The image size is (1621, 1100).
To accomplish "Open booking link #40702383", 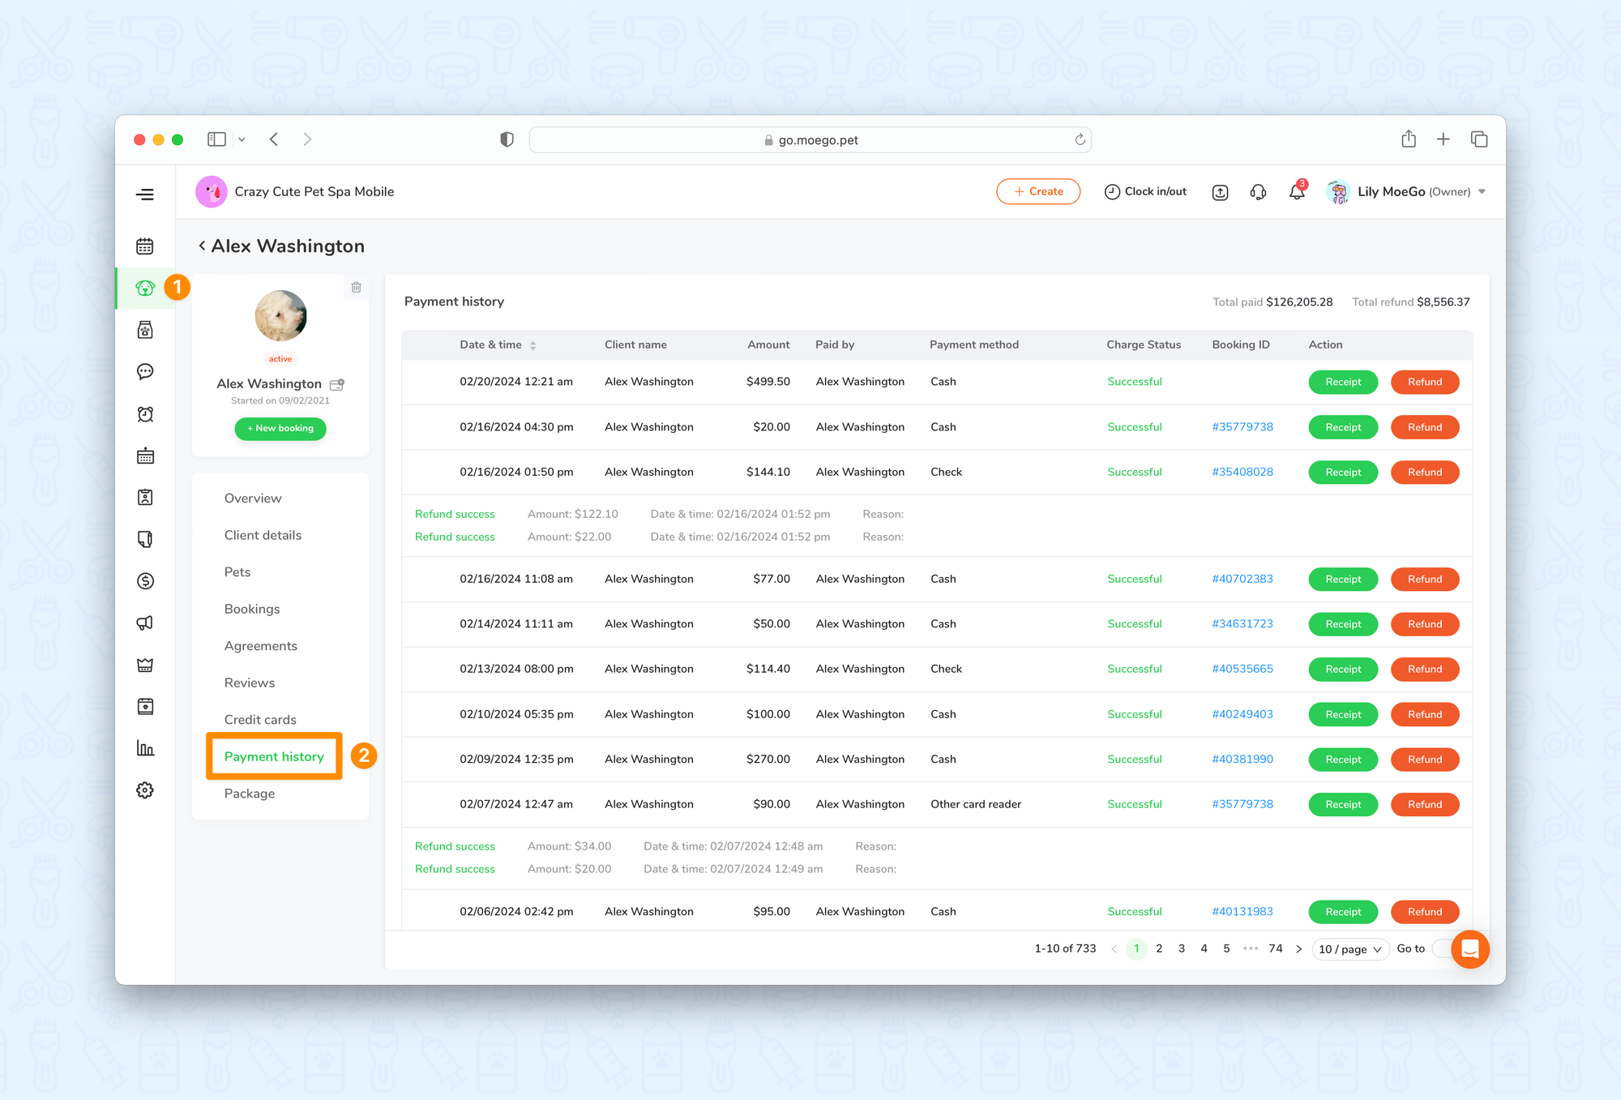I will [1242, 579].
